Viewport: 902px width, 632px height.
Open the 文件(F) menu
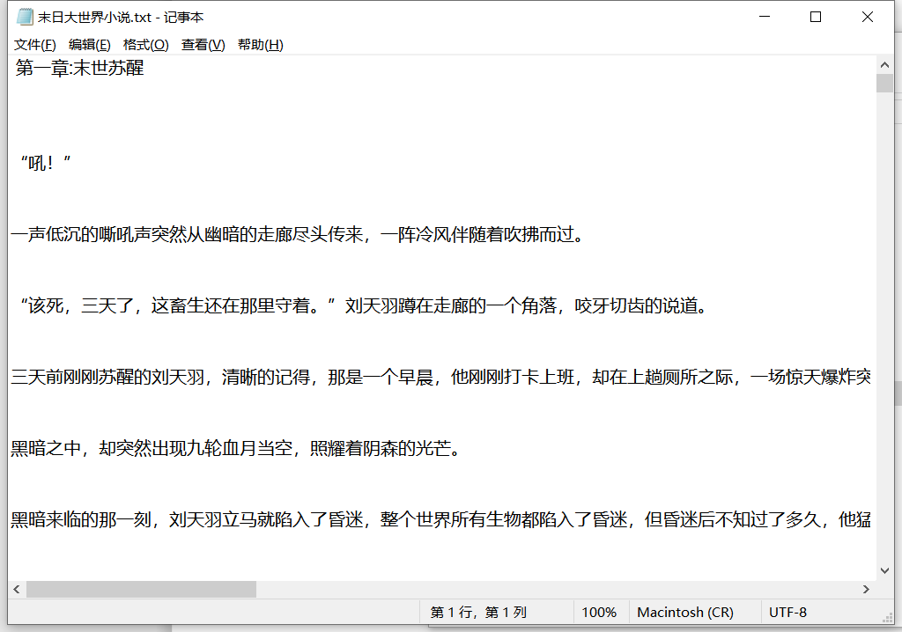tap(34, 45)
